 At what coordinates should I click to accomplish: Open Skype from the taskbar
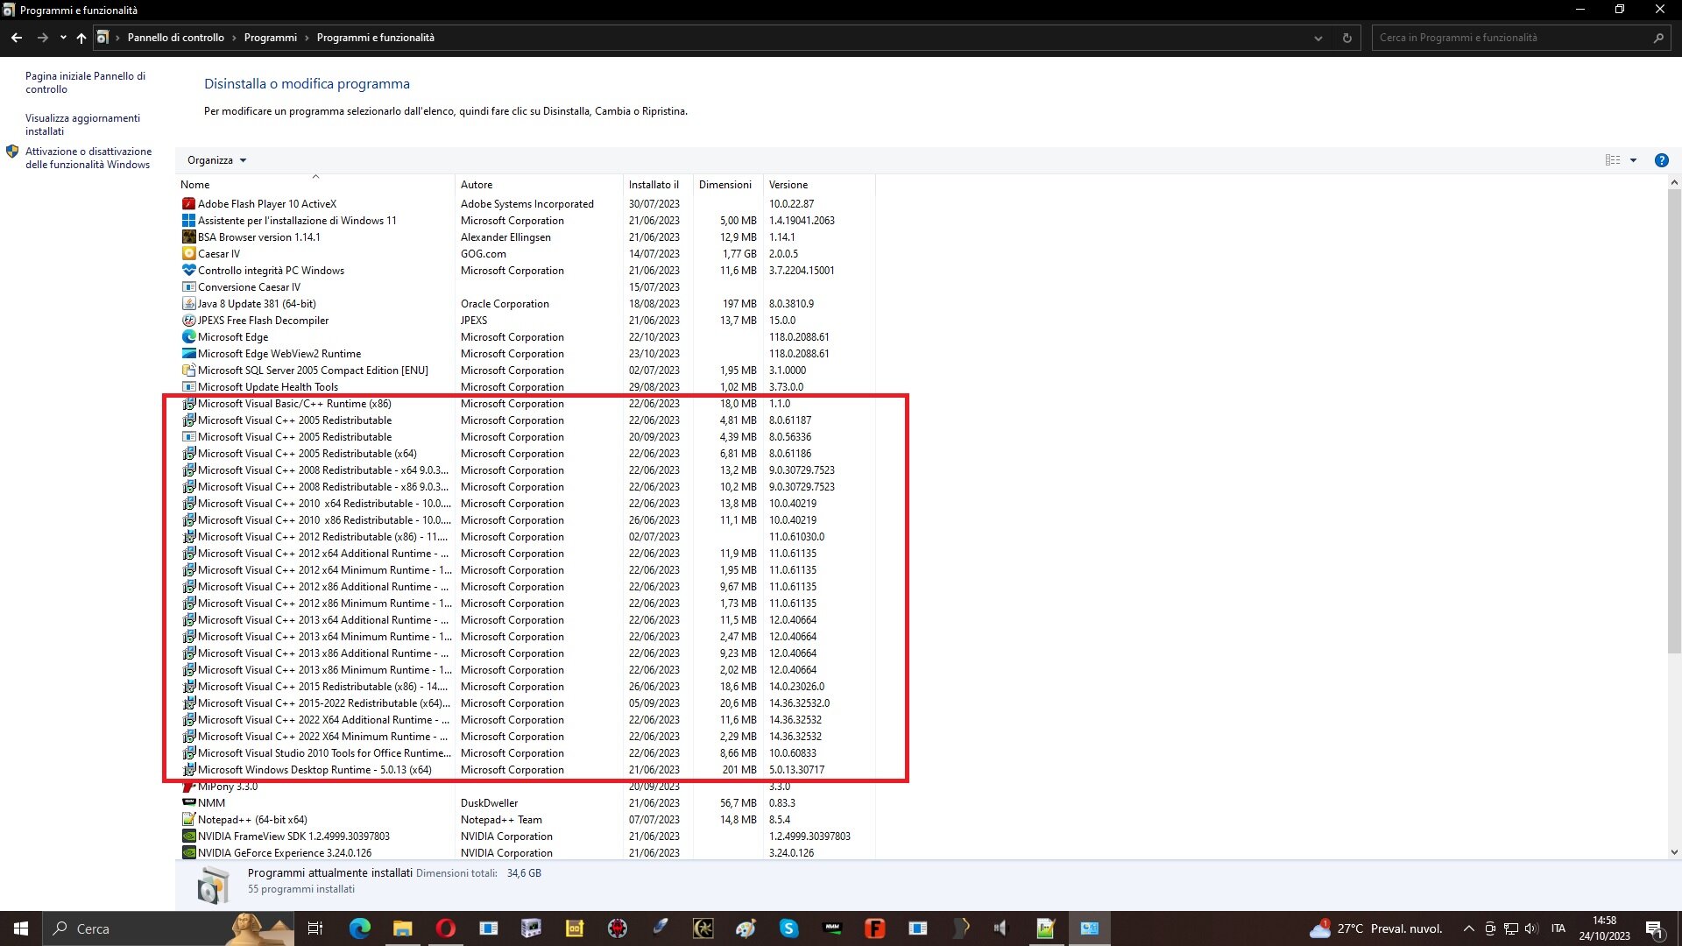[x=788, y=928]
